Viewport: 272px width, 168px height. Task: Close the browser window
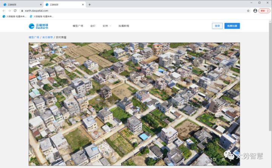267,3
